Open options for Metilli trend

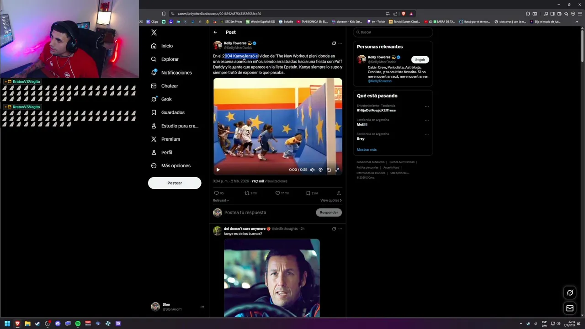427,121
